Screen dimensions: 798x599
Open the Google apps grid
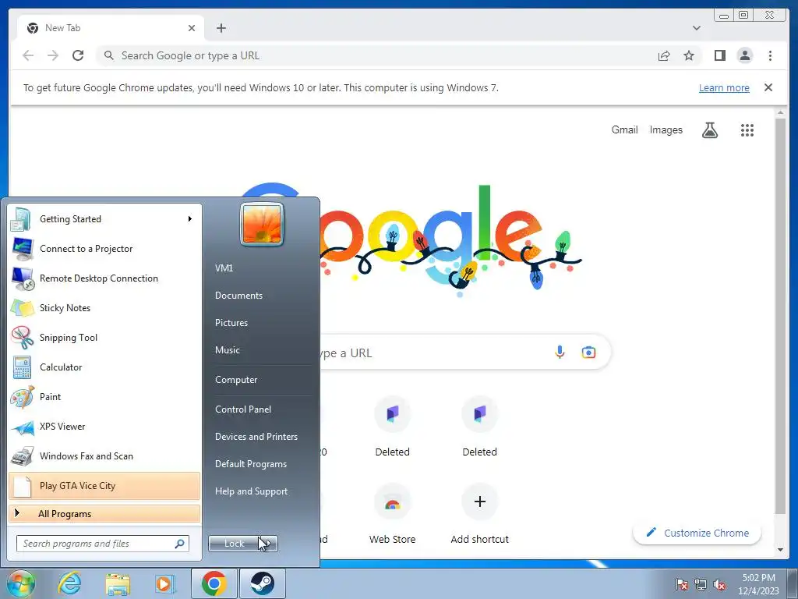coord(747,130)
